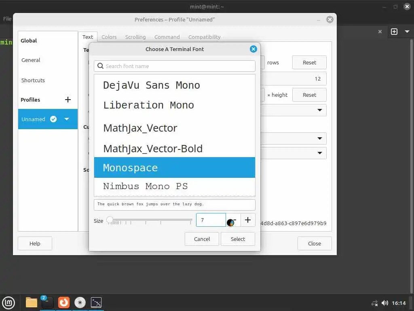Open the dropdown directly above the profile ID

click(x=294, y=153)
